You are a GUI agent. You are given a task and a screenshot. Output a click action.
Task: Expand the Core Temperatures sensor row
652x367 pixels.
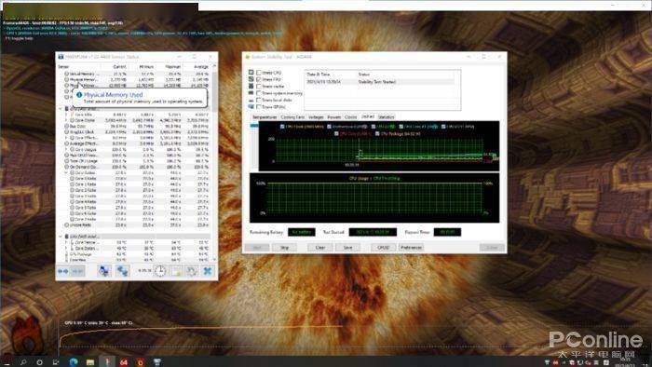[66, 242]
